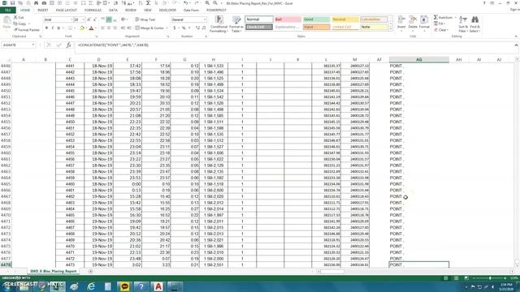Apply the Normal cell style
Screen dimensions: 520x292
(259, 19)
